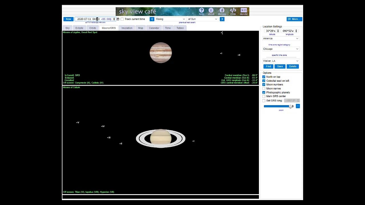Open the calendar picker icon
The width and height of the screenshot is (365, 205).
click(118, 19)
